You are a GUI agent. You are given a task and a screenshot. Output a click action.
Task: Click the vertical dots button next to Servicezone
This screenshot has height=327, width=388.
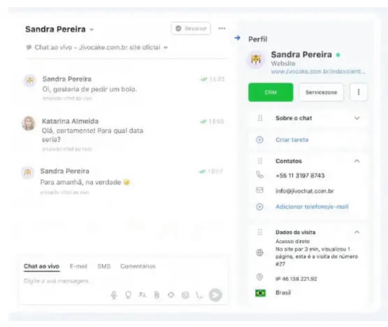tap(358, 92)
